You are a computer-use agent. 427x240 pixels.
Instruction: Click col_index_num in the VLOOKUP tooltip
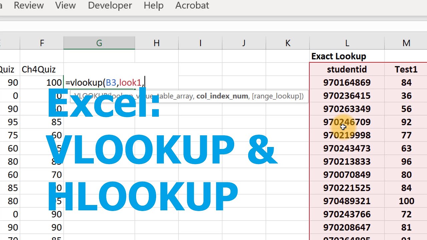coord(222,96)
